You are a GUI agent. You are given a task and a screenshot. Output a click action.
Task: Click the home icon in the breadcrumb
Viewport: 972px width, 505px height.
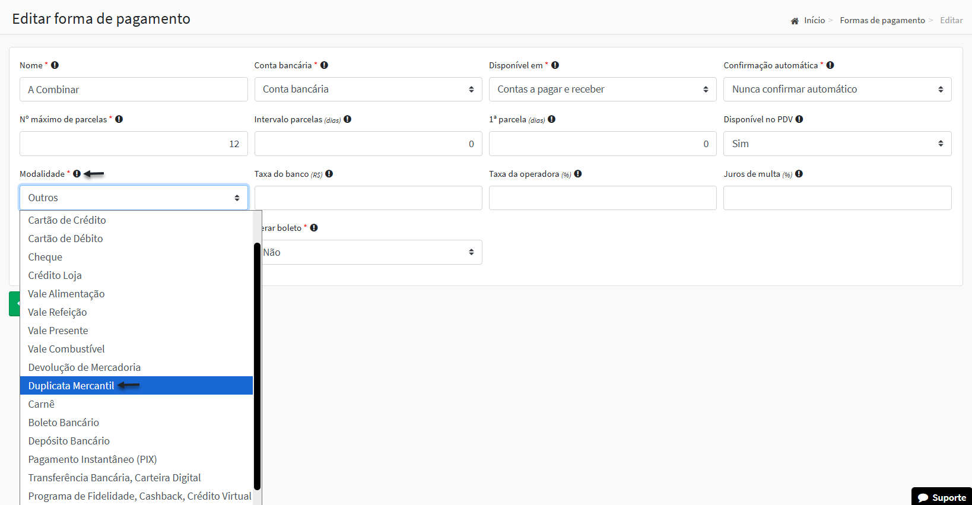pos(795,21)
